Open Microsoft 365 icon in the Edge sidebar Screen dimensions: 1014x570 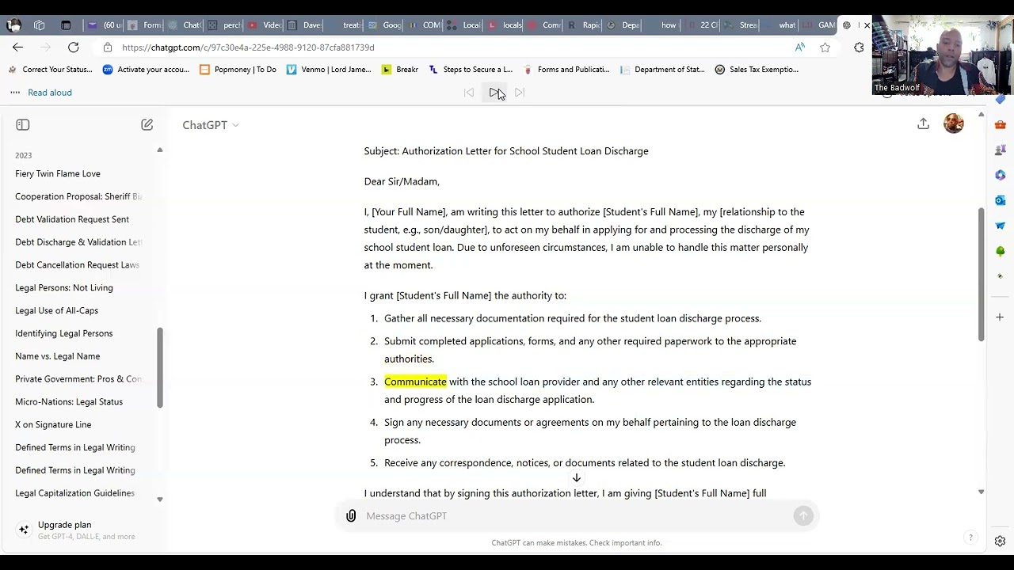(x=1001, y=175)
